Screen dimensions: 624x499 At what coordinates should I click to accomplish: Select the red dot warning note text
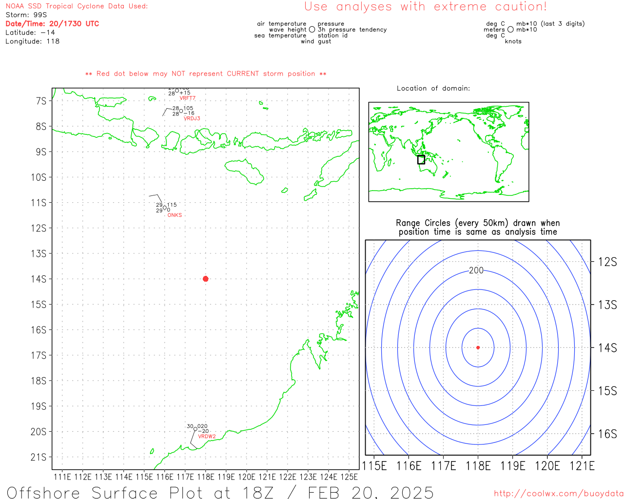[x=206, y=74]
